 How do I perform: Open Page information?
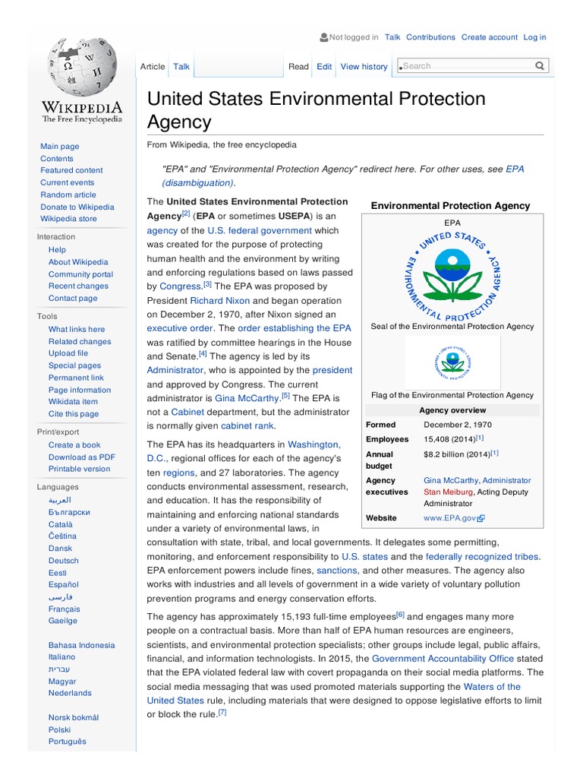(79, 390)
